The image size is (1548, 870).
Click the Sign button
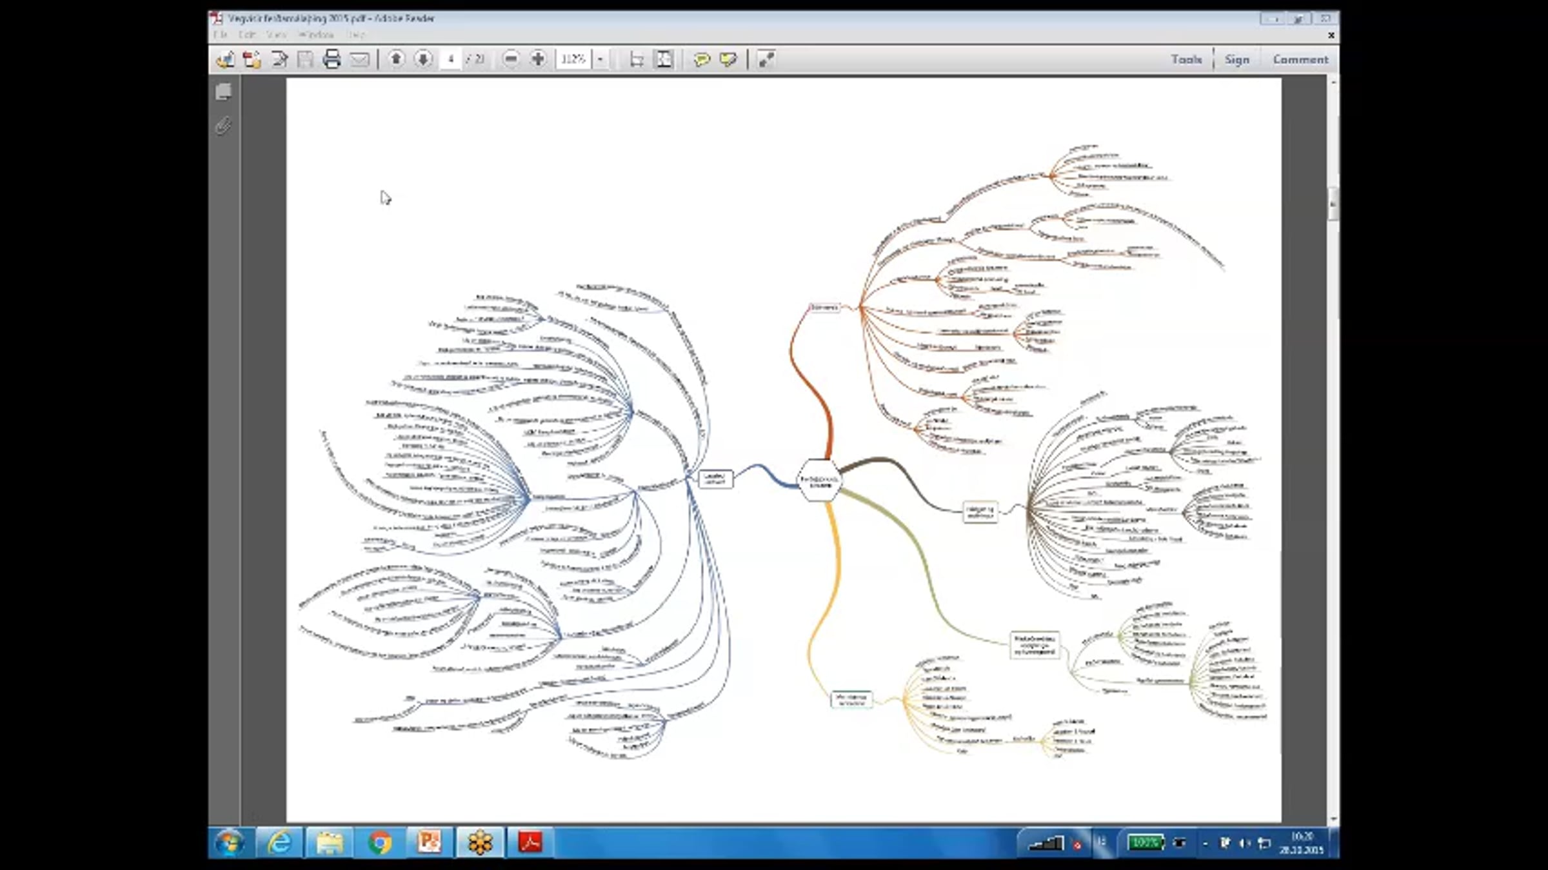1236,59
